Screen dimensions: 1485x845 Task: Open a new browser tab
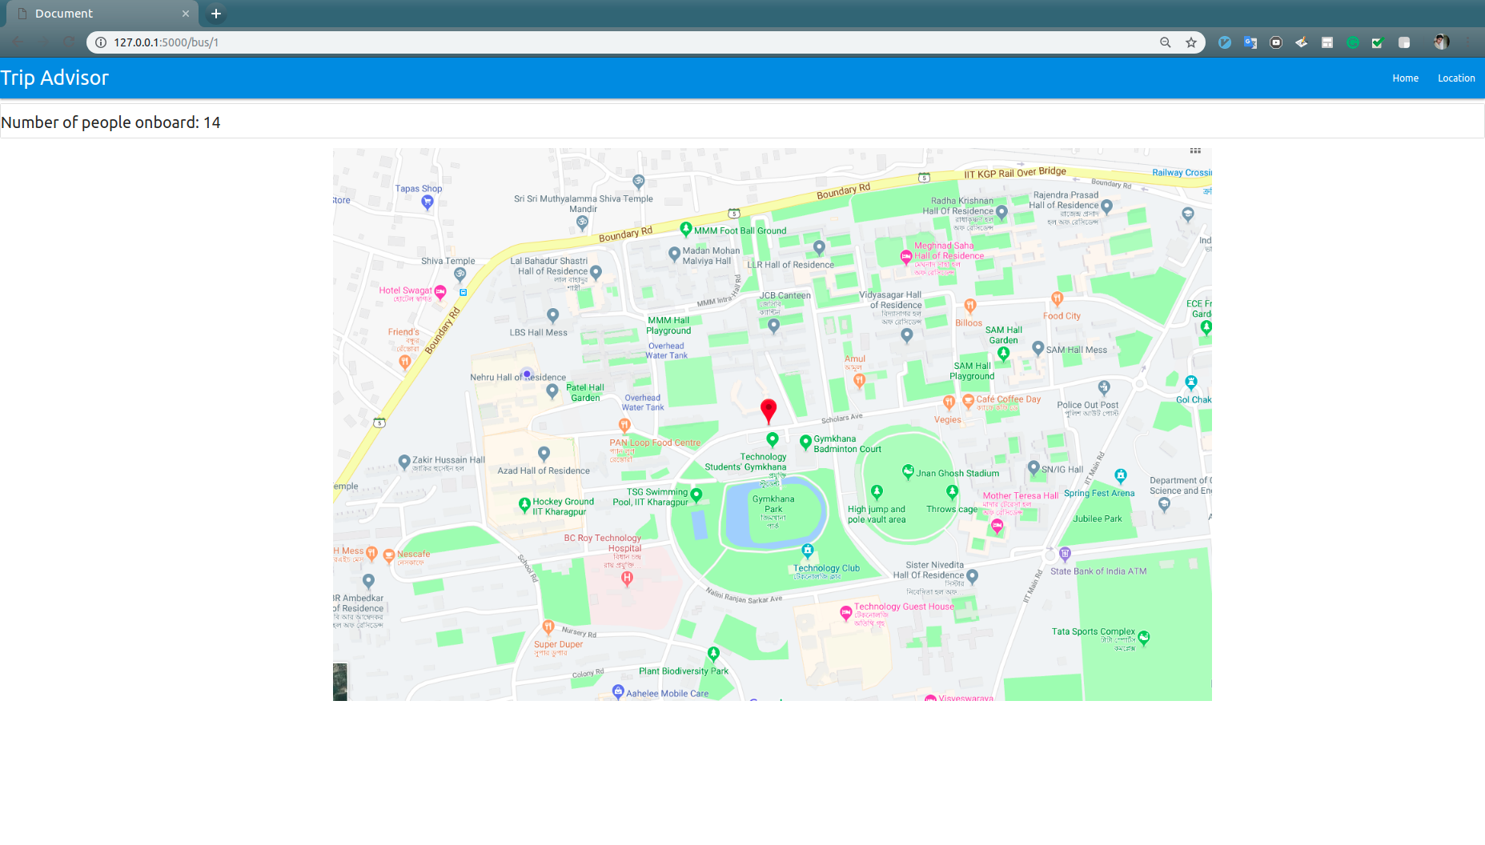(215, 14)
